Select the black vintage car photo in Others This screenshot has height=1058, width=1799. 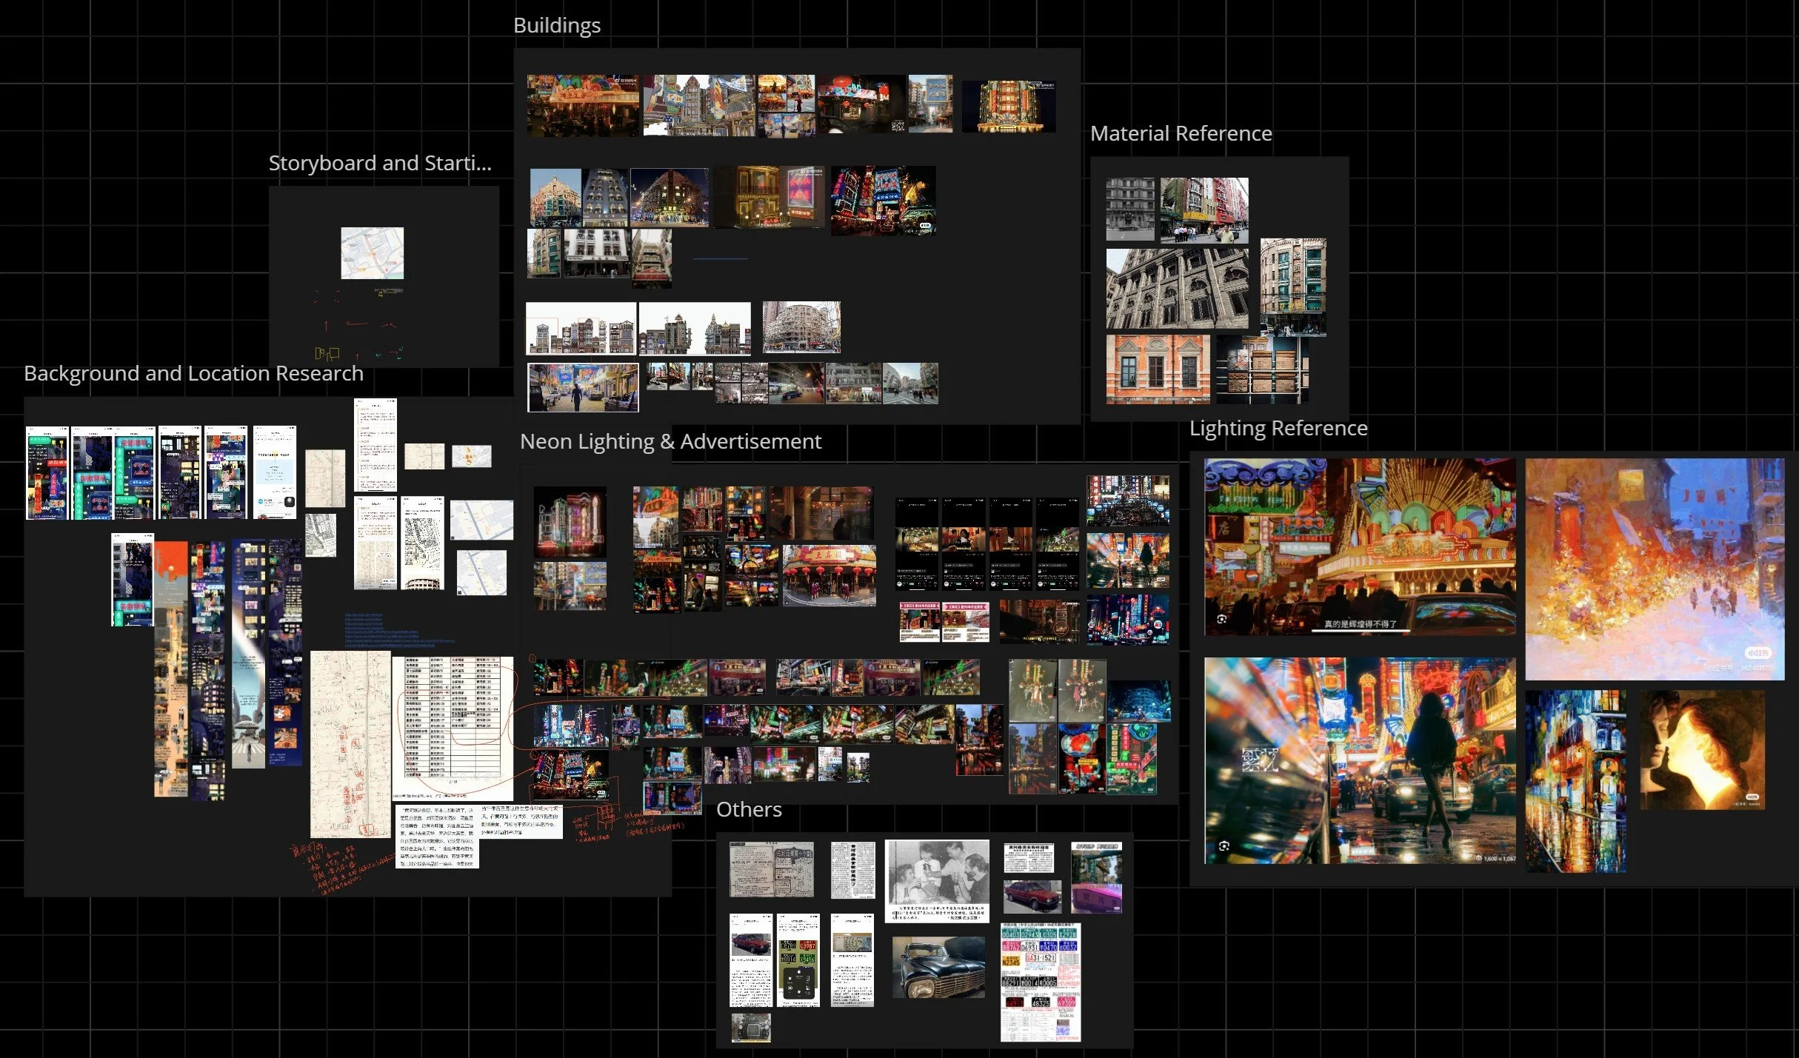(938, 967)
